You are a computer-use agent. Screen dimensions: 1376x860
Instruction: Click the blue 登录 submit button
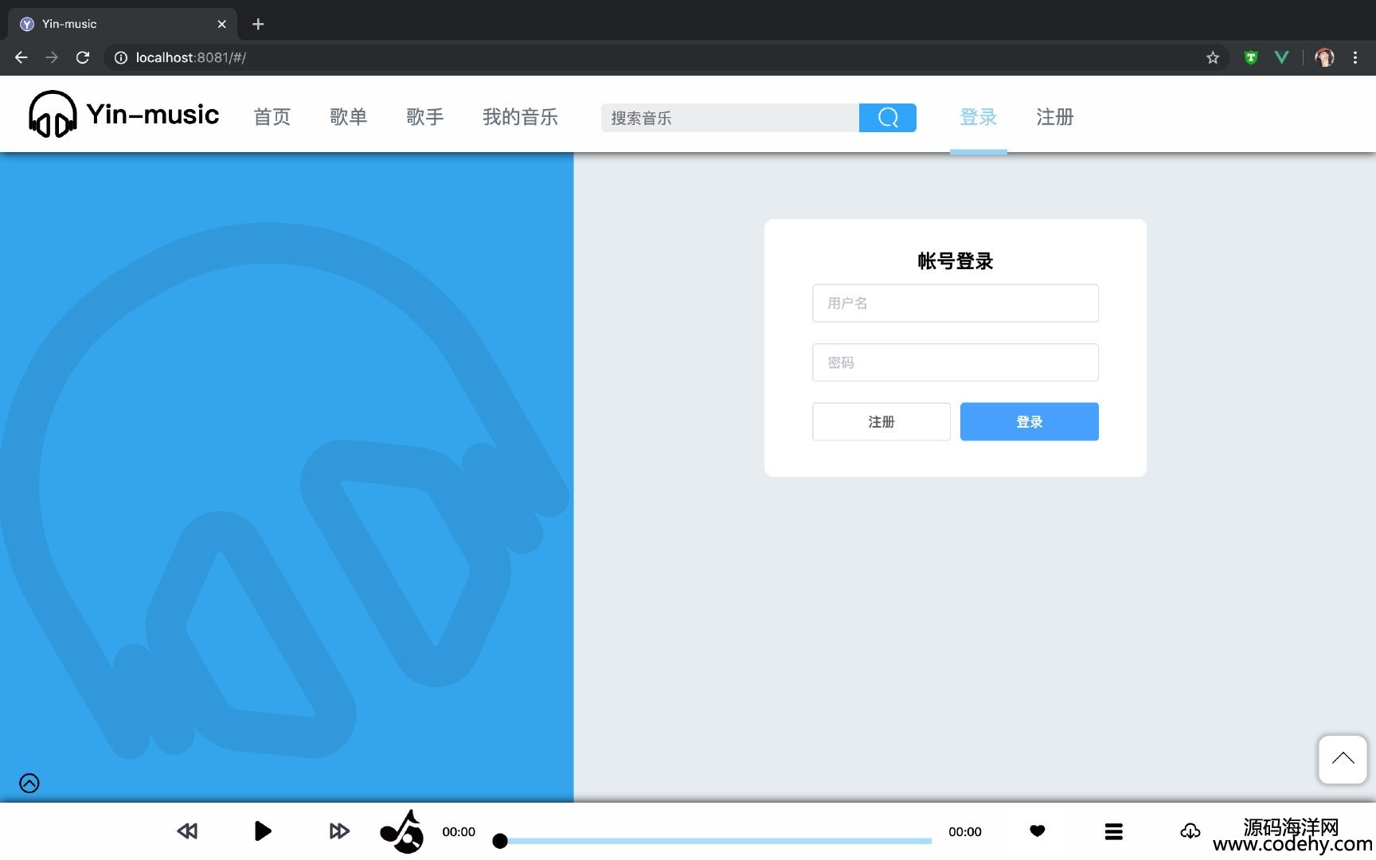1030,421
